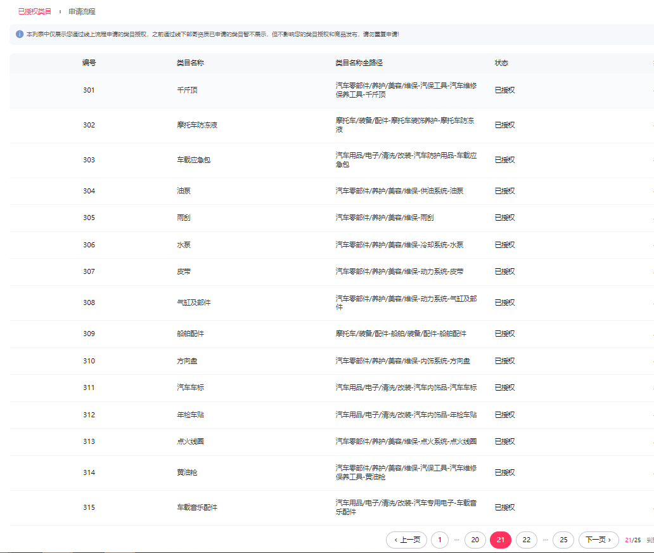Click the 类目名称 column header
The height and width of the screenshot is (553, 654).
[190, 63]
